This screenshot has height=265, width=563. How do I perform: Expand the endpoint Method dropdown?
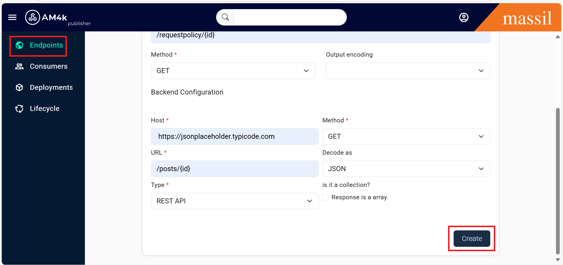[233, 71]
